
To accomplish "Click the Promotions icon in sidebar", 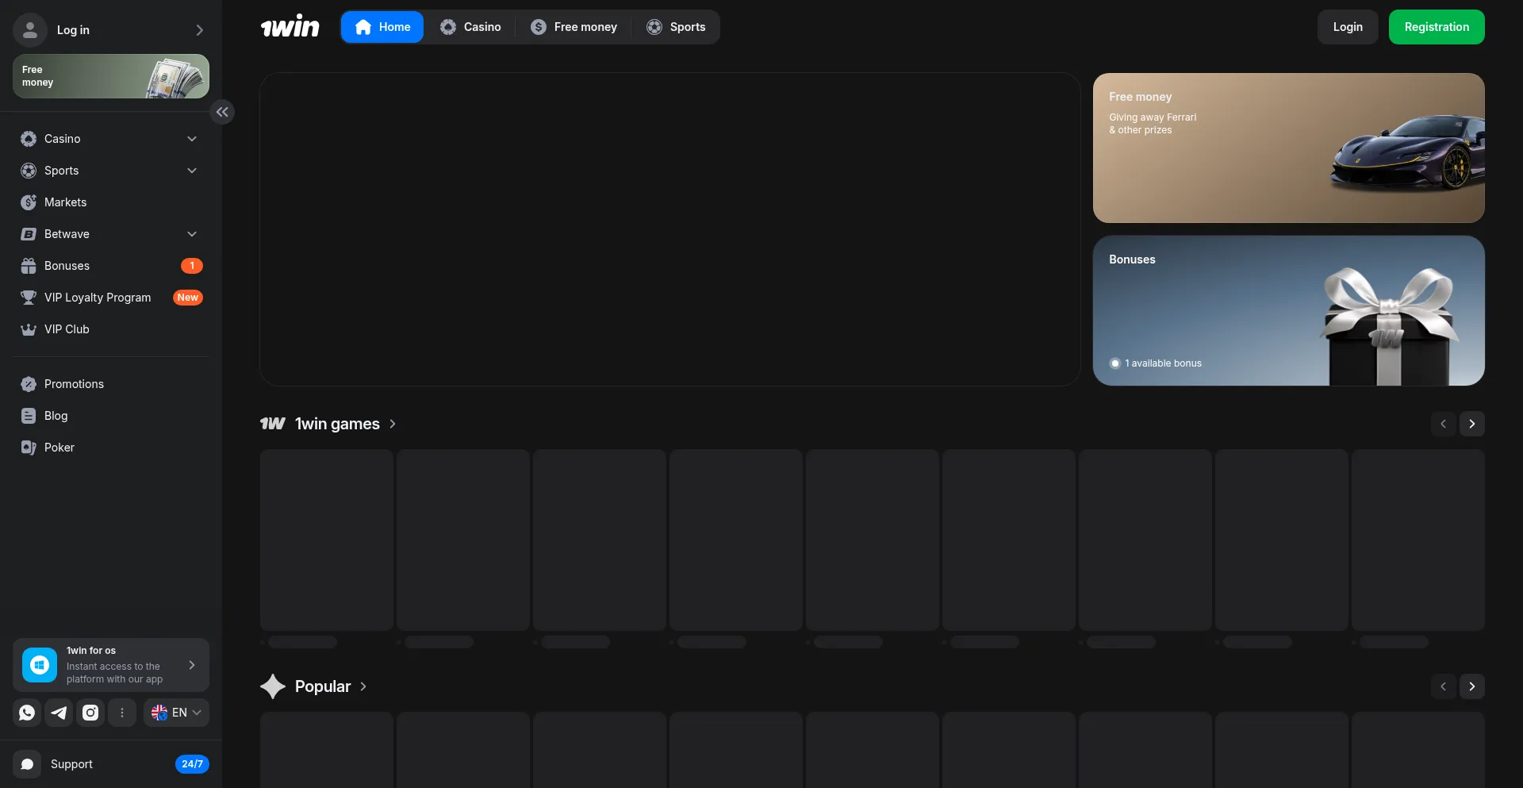I will [x=29, y=384].
